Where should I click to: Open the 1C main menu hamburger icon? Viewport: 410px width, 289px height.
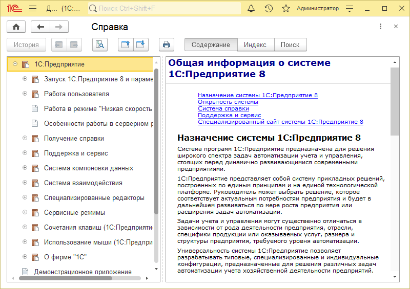[x=33, y=9]
